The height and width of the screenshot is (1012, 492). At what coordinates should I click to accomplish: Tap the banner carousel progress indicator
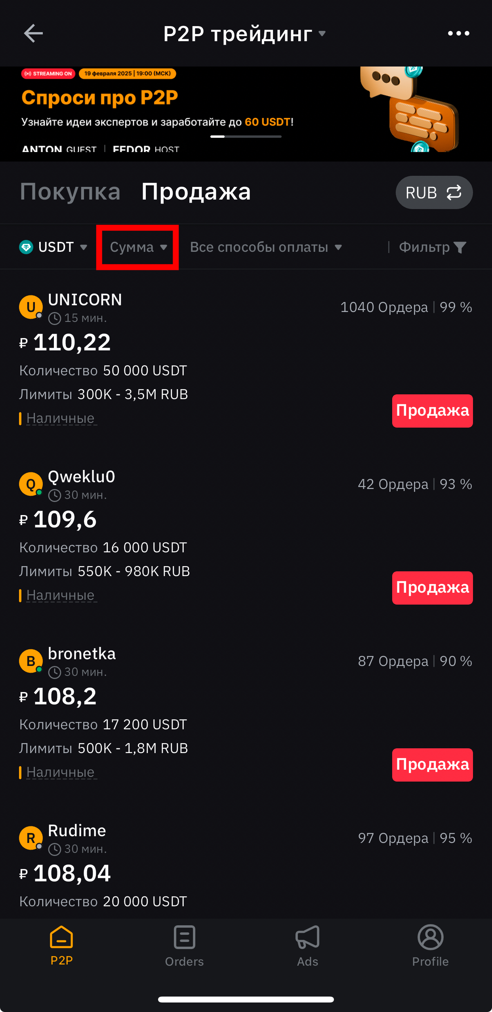click(x=246, y=137)
